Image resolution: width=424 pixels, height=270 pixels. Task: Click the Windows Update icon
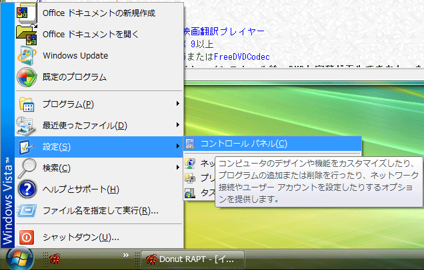pyautogui.click(x=27, y=56)
